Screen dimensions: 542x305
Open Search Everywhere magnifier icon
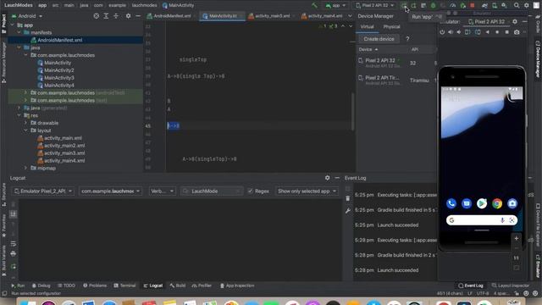[x=516, y=5]
